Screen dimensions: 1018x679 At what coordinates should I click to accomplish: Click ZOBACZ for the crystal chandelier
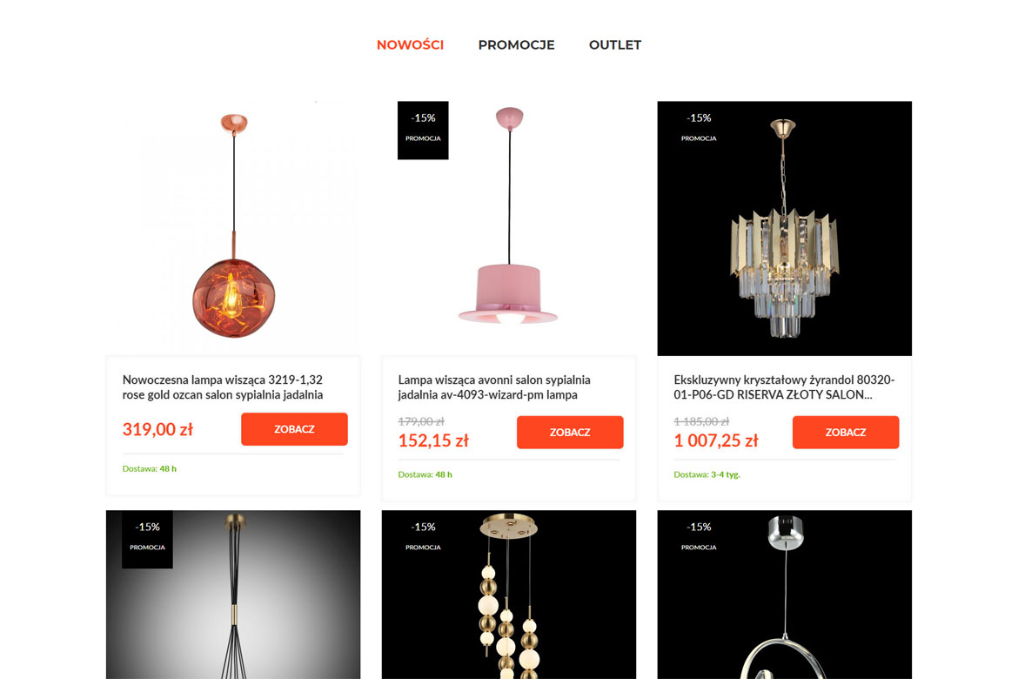coord(846,432)
